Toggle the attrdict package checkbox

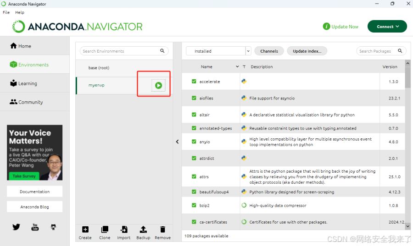click(194, 158)
